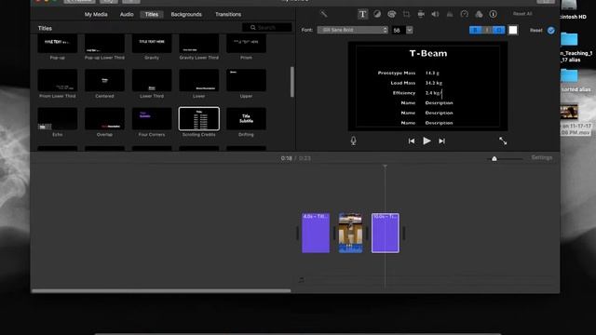Click the font size field showing 58
This screenshot has height=335, width=596.
pyautogui.click(x=399, y=30)
